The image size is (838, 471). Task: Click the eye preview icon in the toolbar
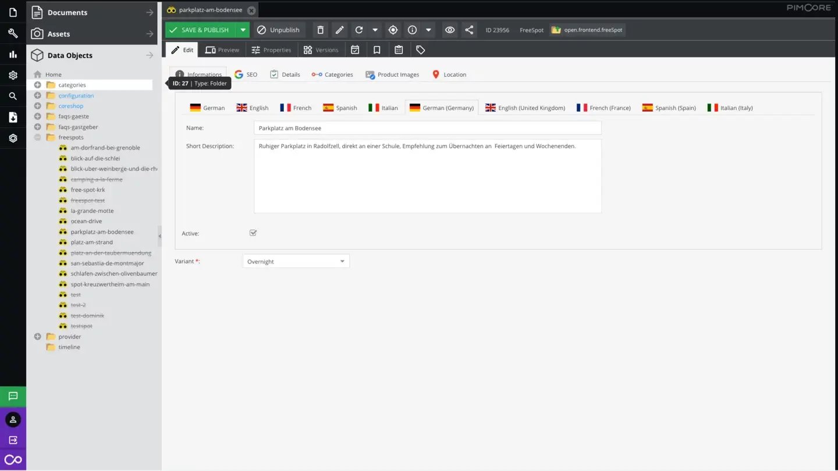tap(449, 30)
